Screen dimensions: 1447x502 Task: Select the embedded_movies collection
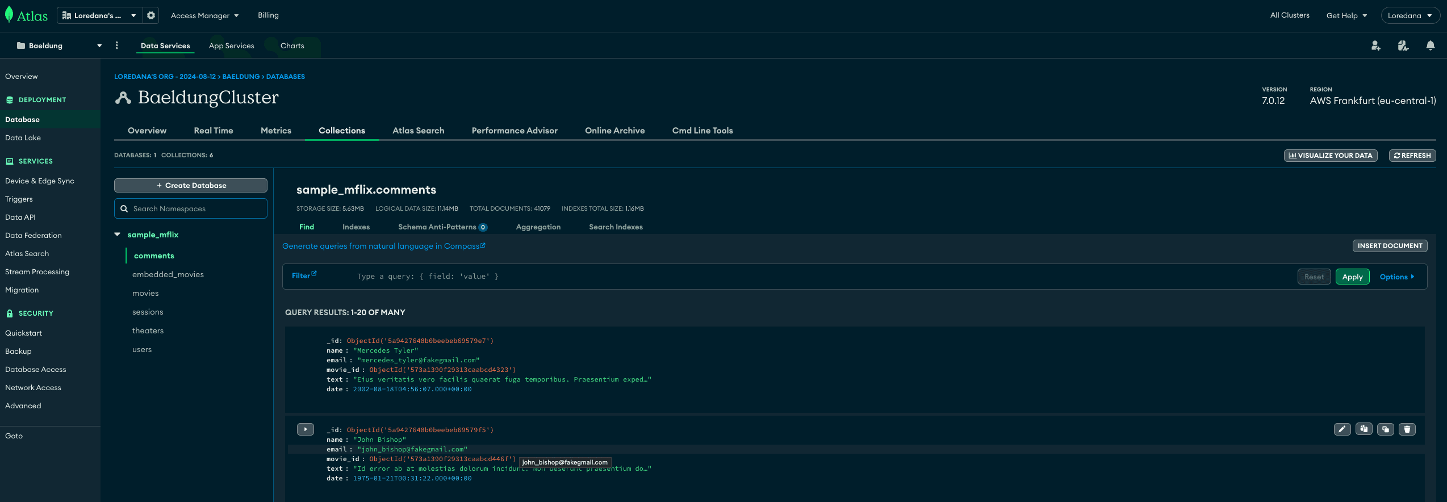(x=168, y=274)
